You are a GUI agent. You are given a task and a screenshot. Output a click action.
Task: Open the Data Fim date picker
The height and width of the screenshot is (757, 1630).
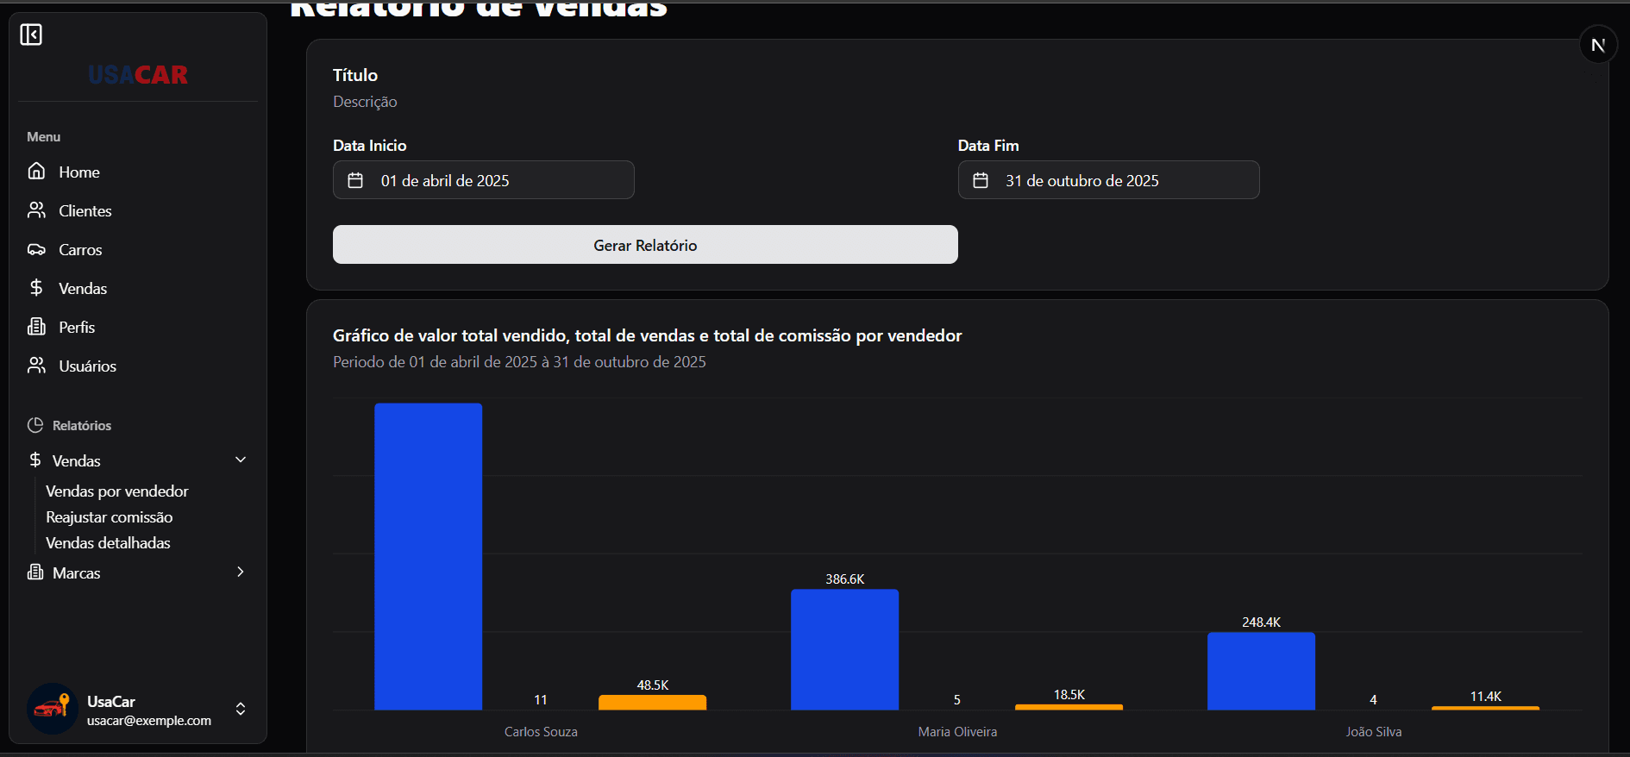(1108, 180)
